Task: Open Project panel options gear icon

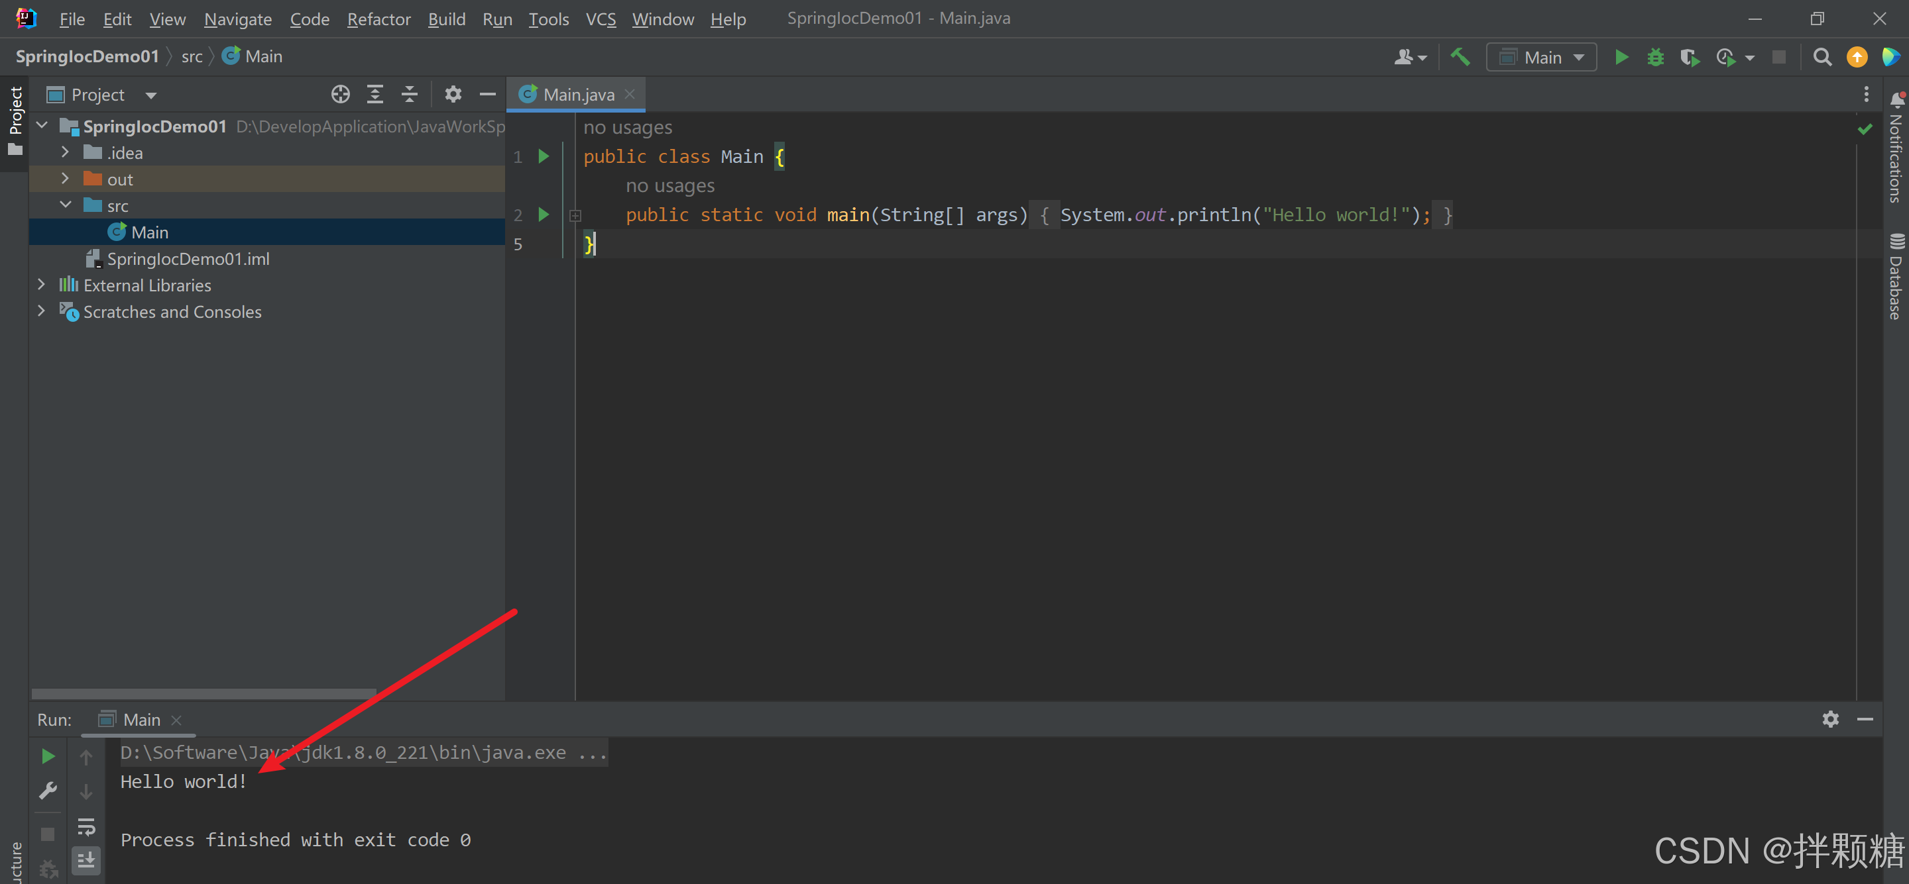Action: point(453,95)
